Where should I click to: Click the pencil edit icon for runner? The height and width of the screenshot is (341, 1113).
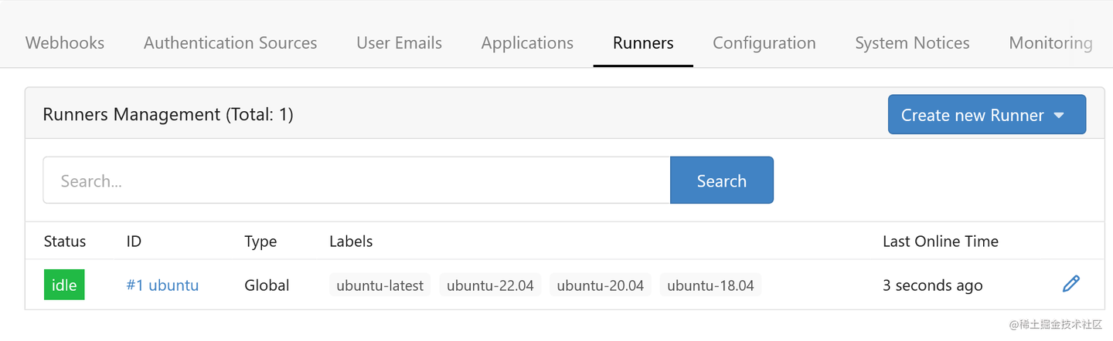(x=1070, y=285)
